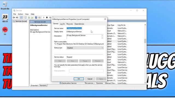Click the services list vertical scrollbar thumb

point(145,41)
